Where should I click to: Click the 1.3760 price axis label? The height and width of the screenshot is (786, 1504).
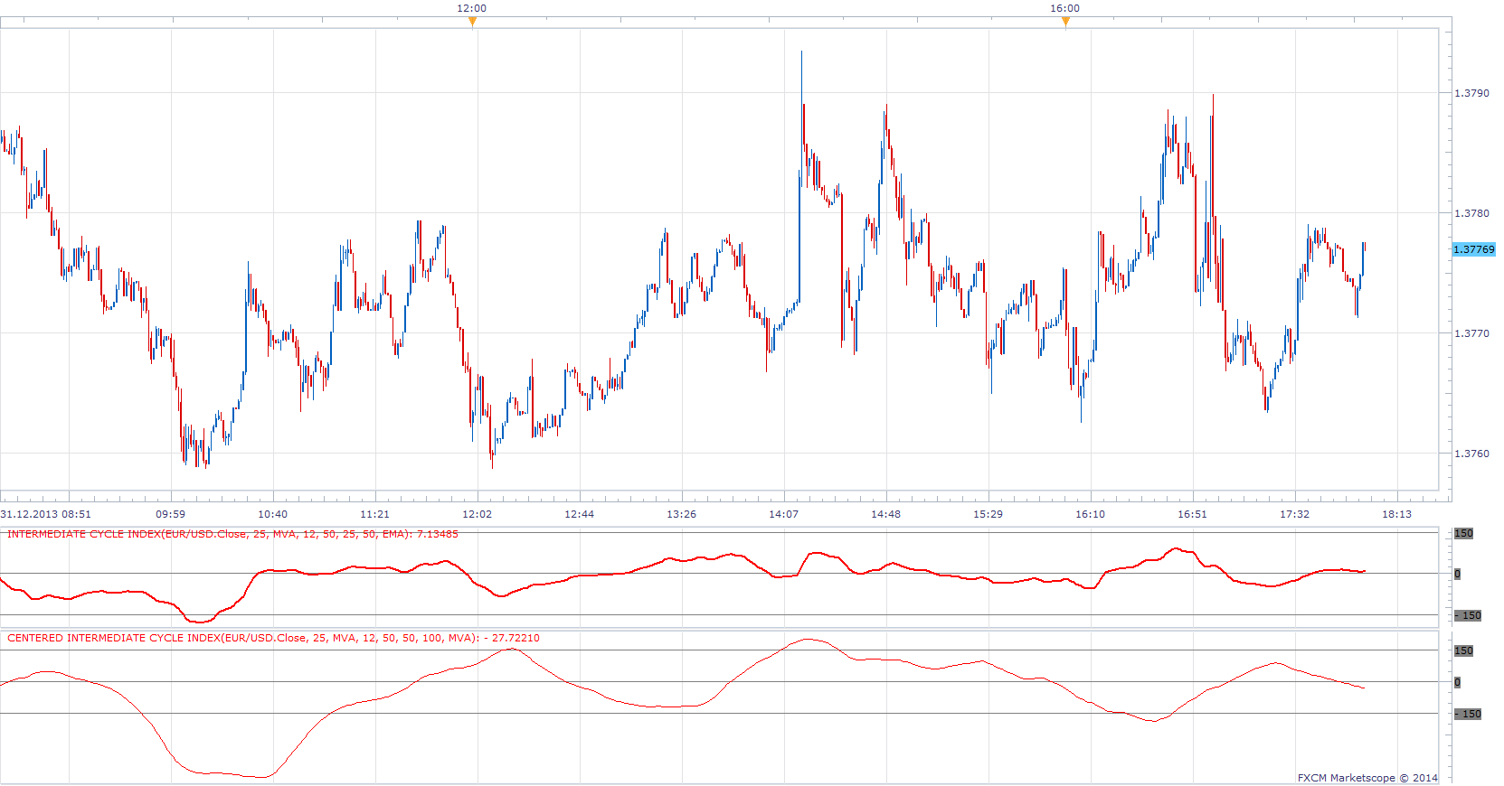click(x=1471, y=454)
